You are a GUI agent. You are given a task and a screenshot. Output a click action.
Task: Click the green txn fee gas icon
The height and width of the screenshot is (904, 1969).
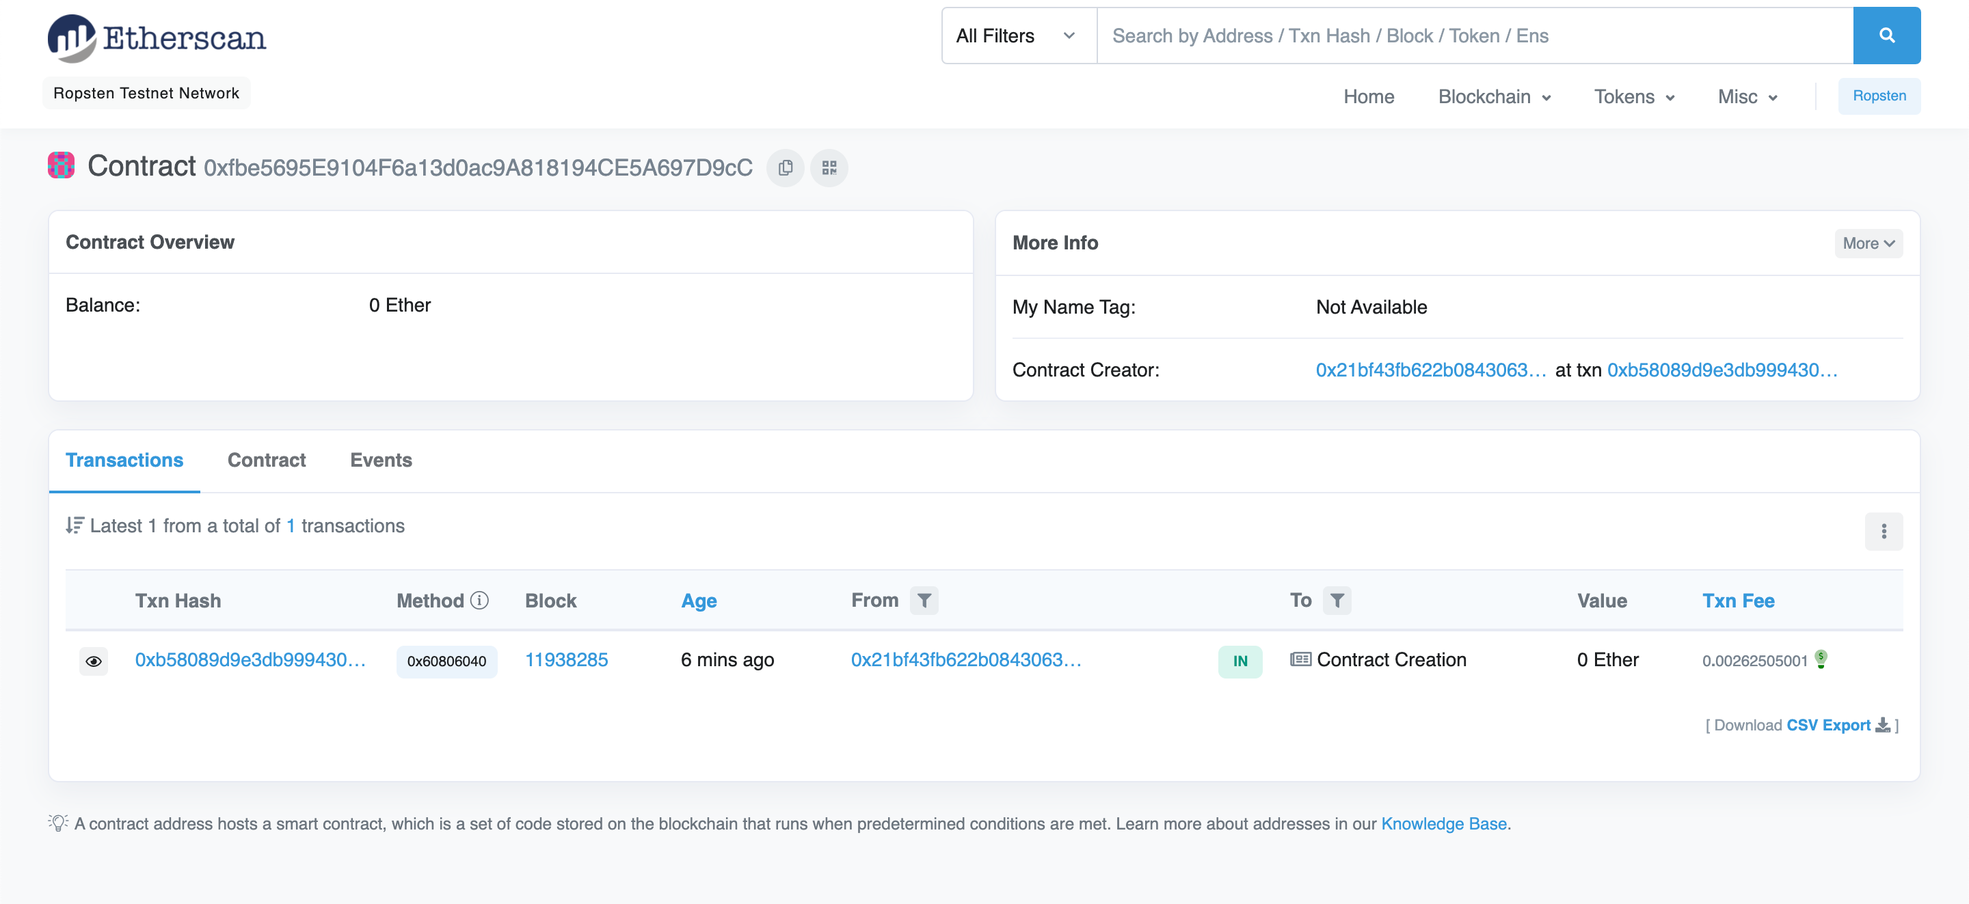pyautogui.click(x=1821, y=659)
